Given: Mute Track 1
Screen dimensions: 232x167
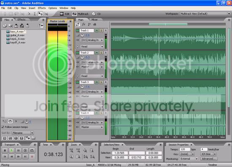Looking at the screenshot, I should [97, 30].
